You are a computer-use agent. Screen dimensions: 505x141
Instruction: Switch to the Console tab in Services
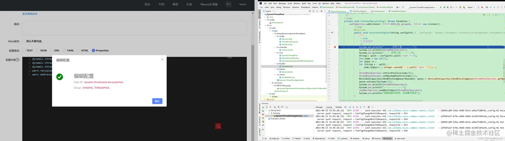(x=329, y=107)
